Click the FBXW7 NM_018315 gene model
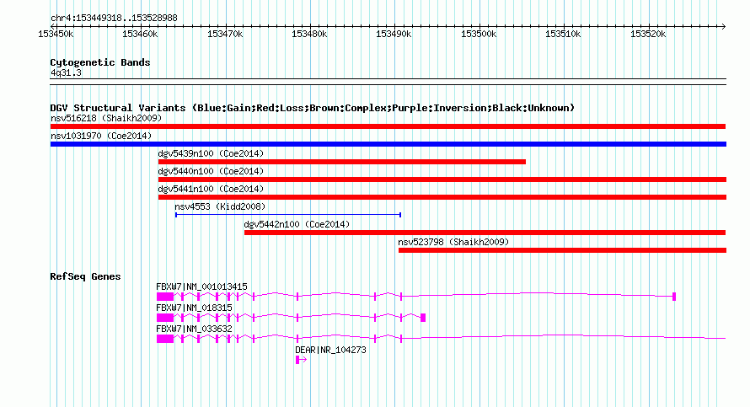 pos(291,318)
